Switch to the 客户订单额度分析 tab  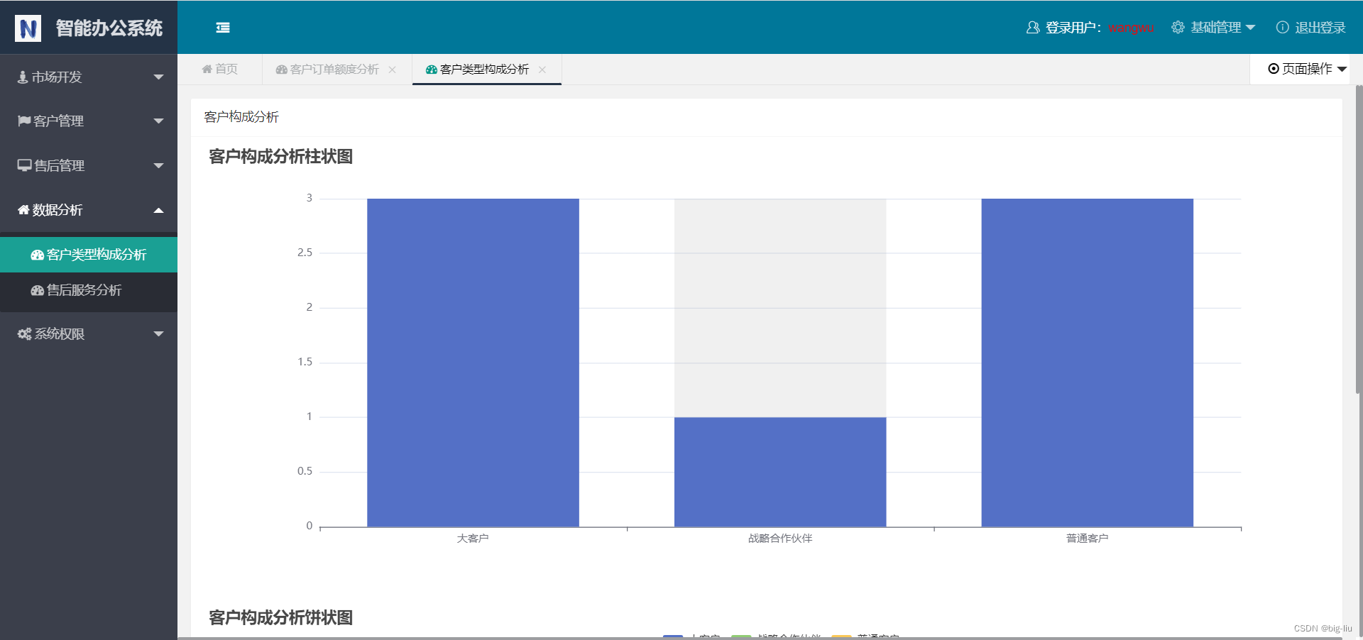coord(336,70)
